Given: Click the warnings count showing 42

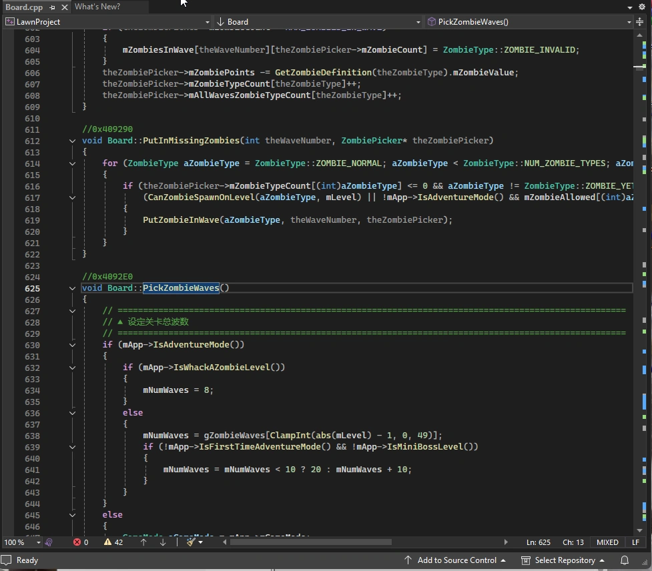Looking at the screenshot, I should (113, 542).
